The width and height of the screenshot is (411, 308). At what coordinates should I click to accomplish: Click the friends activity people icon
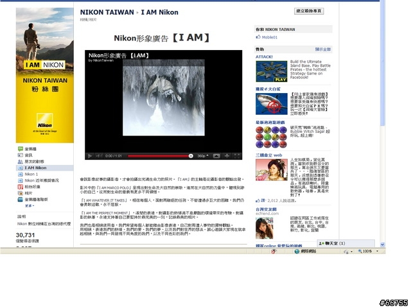pyautogui.click(x=20, y=161)
